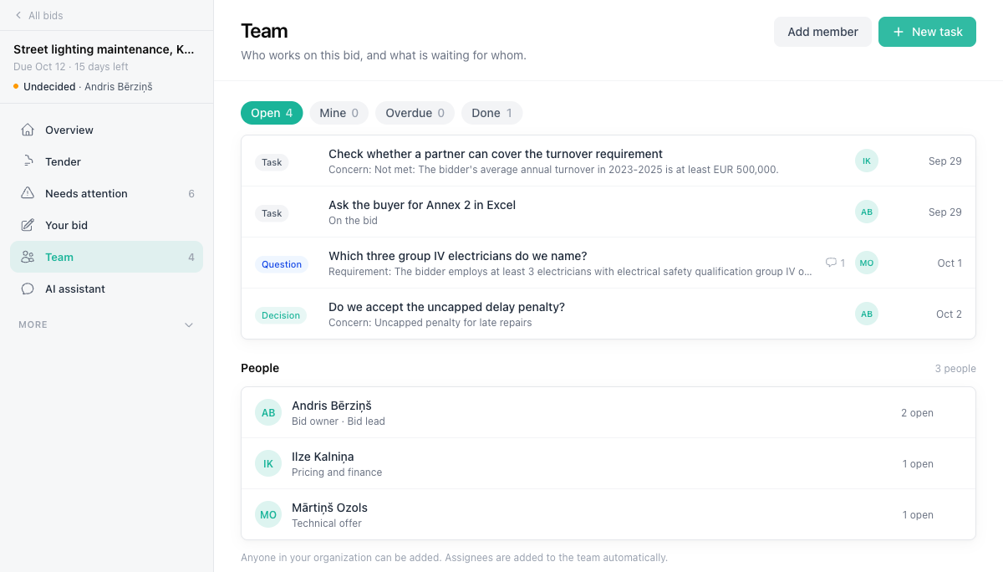Image resolution: width=1003 pixels, height=572 pixels.
Task: Open the Overview page
Action: click(x=106, y=130)
